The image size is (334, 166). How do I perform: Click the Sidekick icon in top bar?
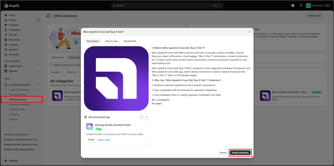coord(293,6)
